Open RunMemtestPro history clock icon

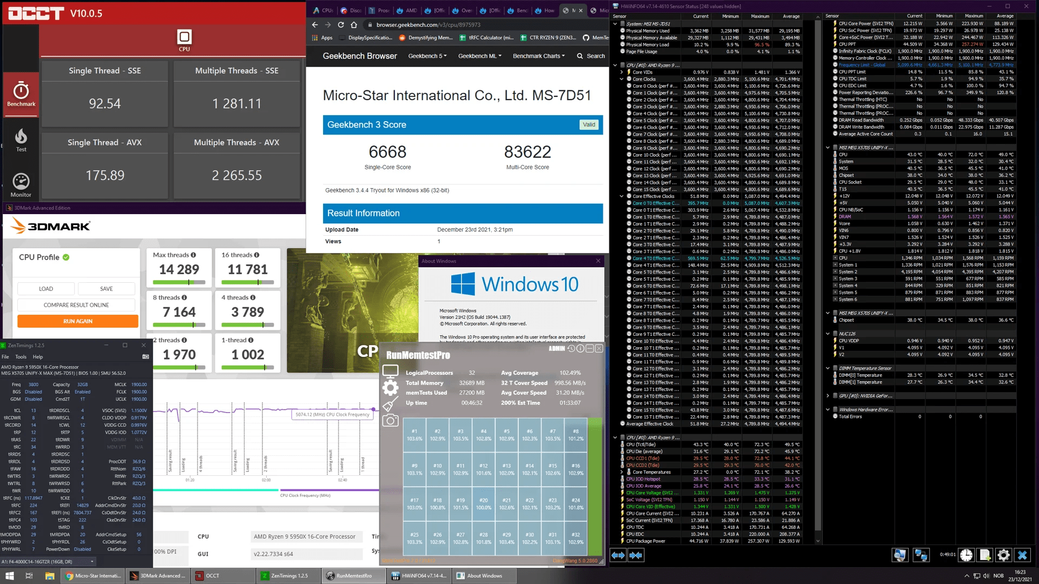[x=571, y=349]
